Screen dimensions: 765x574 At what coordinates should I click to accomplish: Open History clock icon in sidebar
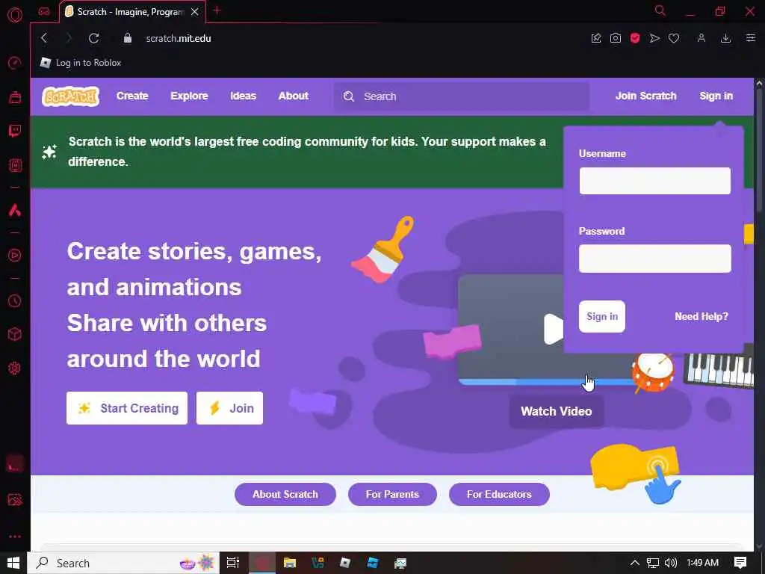(15, 300)
